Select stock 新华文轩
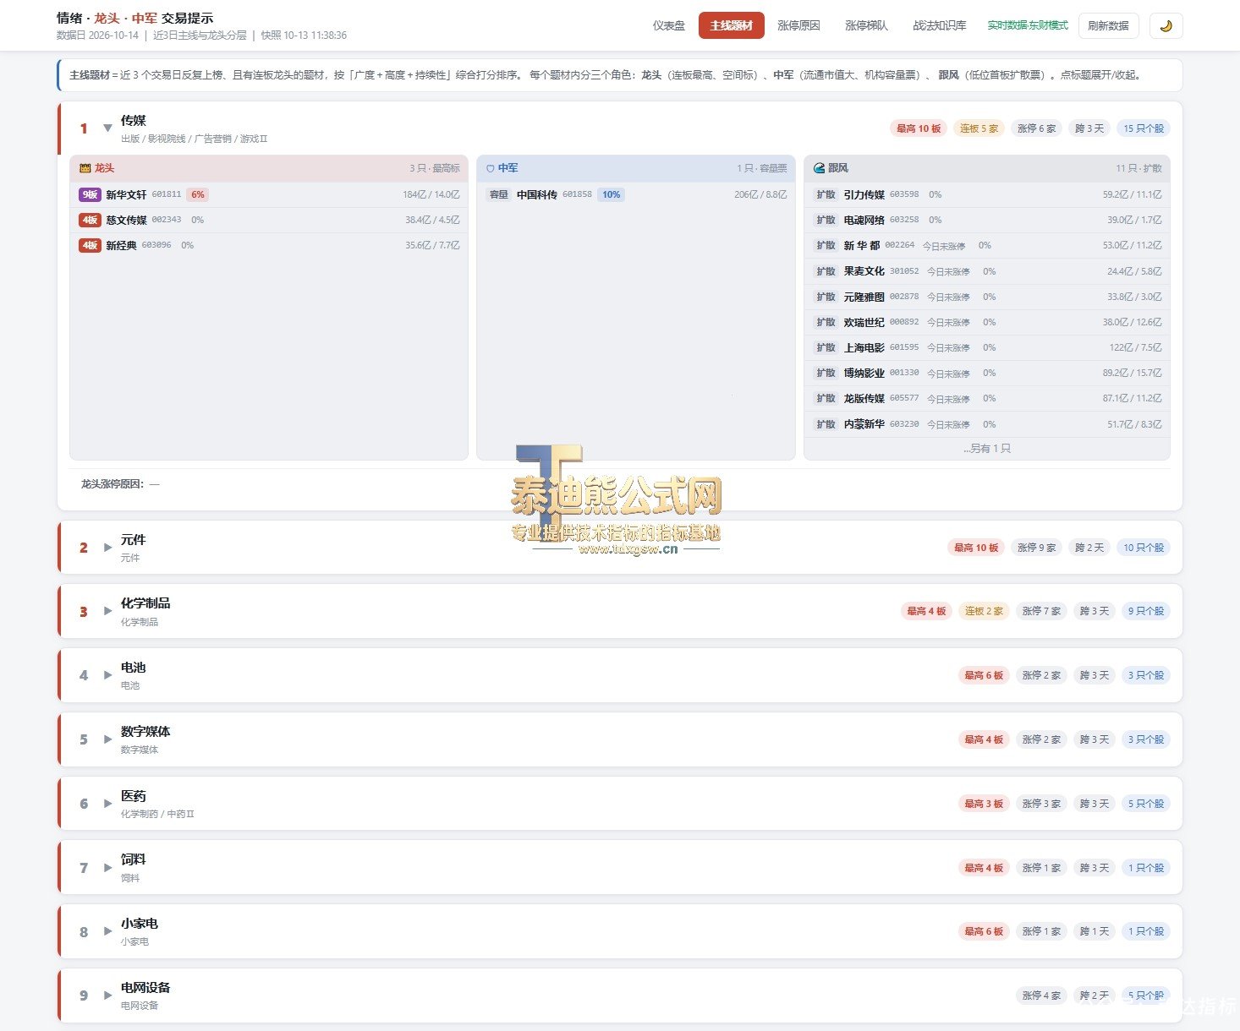The image size is (1240, 1031). click(x=126, y=194)
